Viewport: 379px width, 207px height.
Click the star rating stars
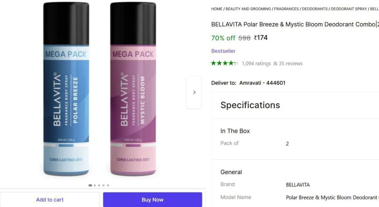224,63
